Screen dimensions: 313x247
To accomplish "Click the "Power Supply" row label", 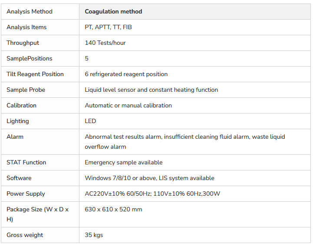I will click(26, 194).
